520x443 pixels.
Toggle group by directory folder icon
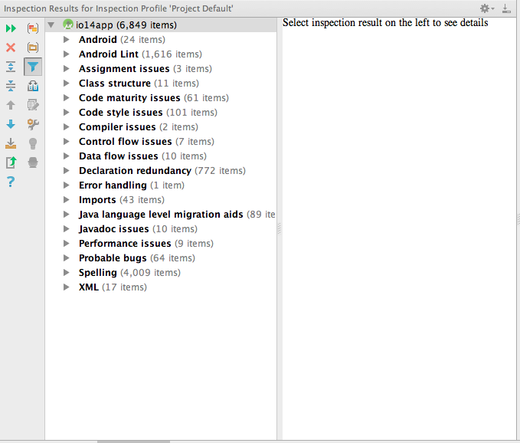[33, 48]
